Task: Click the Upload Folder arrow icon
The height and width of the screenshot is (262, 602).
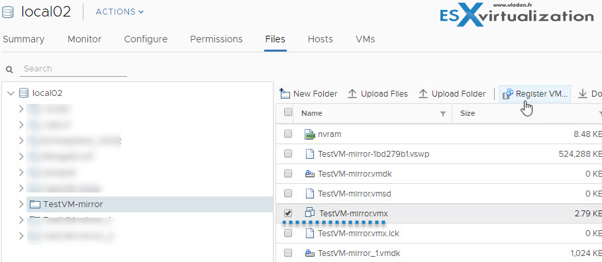Action: 423,93
